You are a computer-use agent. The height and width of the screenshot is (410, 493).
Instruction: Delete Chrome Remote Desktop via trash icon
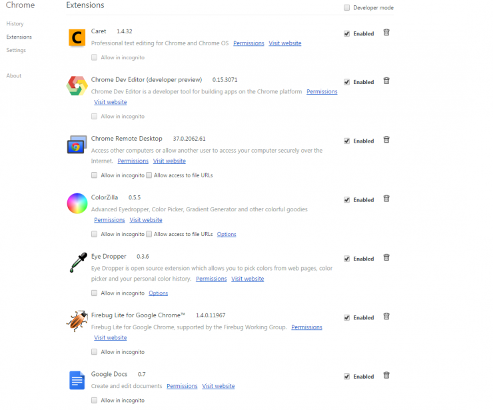386,140
